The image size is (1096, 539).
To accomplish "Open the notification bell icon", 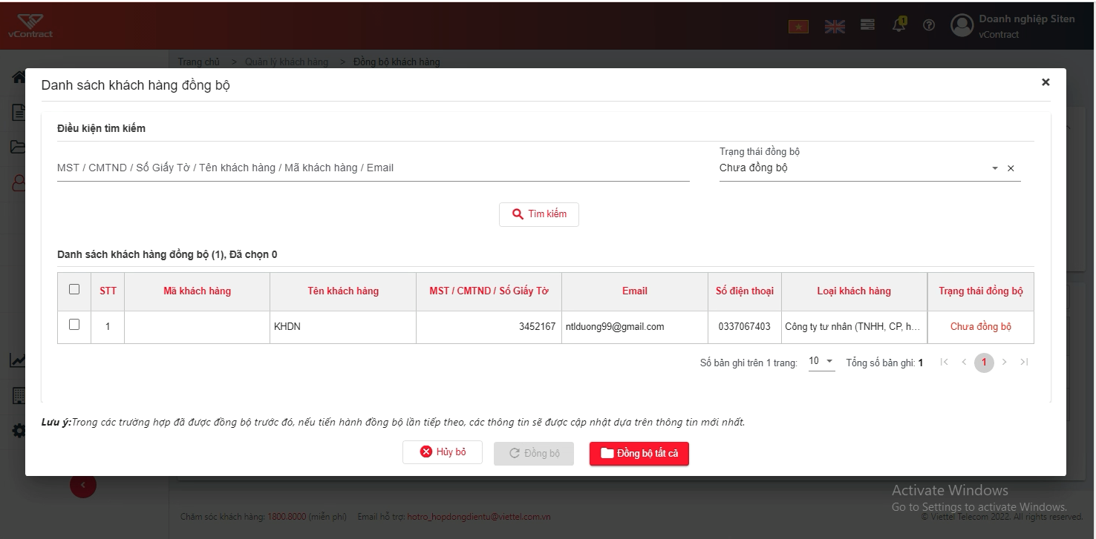I will tap(899, 24).
